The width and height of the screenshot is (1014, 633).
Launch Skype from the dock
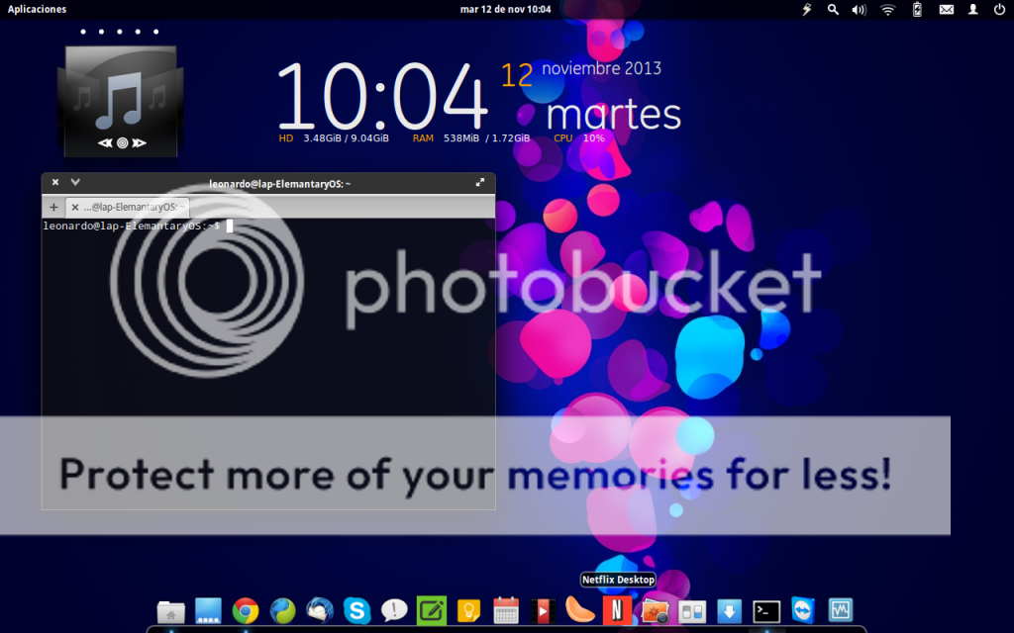click(x=356, y=611)
